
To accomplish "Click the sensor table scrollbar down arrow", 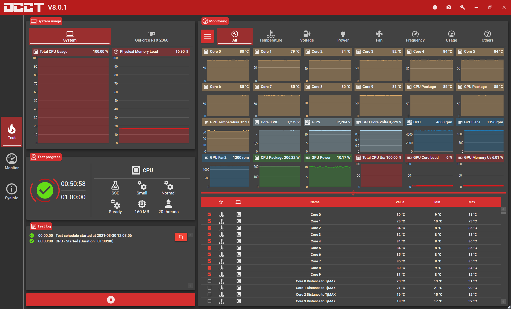I will (503, 301).
